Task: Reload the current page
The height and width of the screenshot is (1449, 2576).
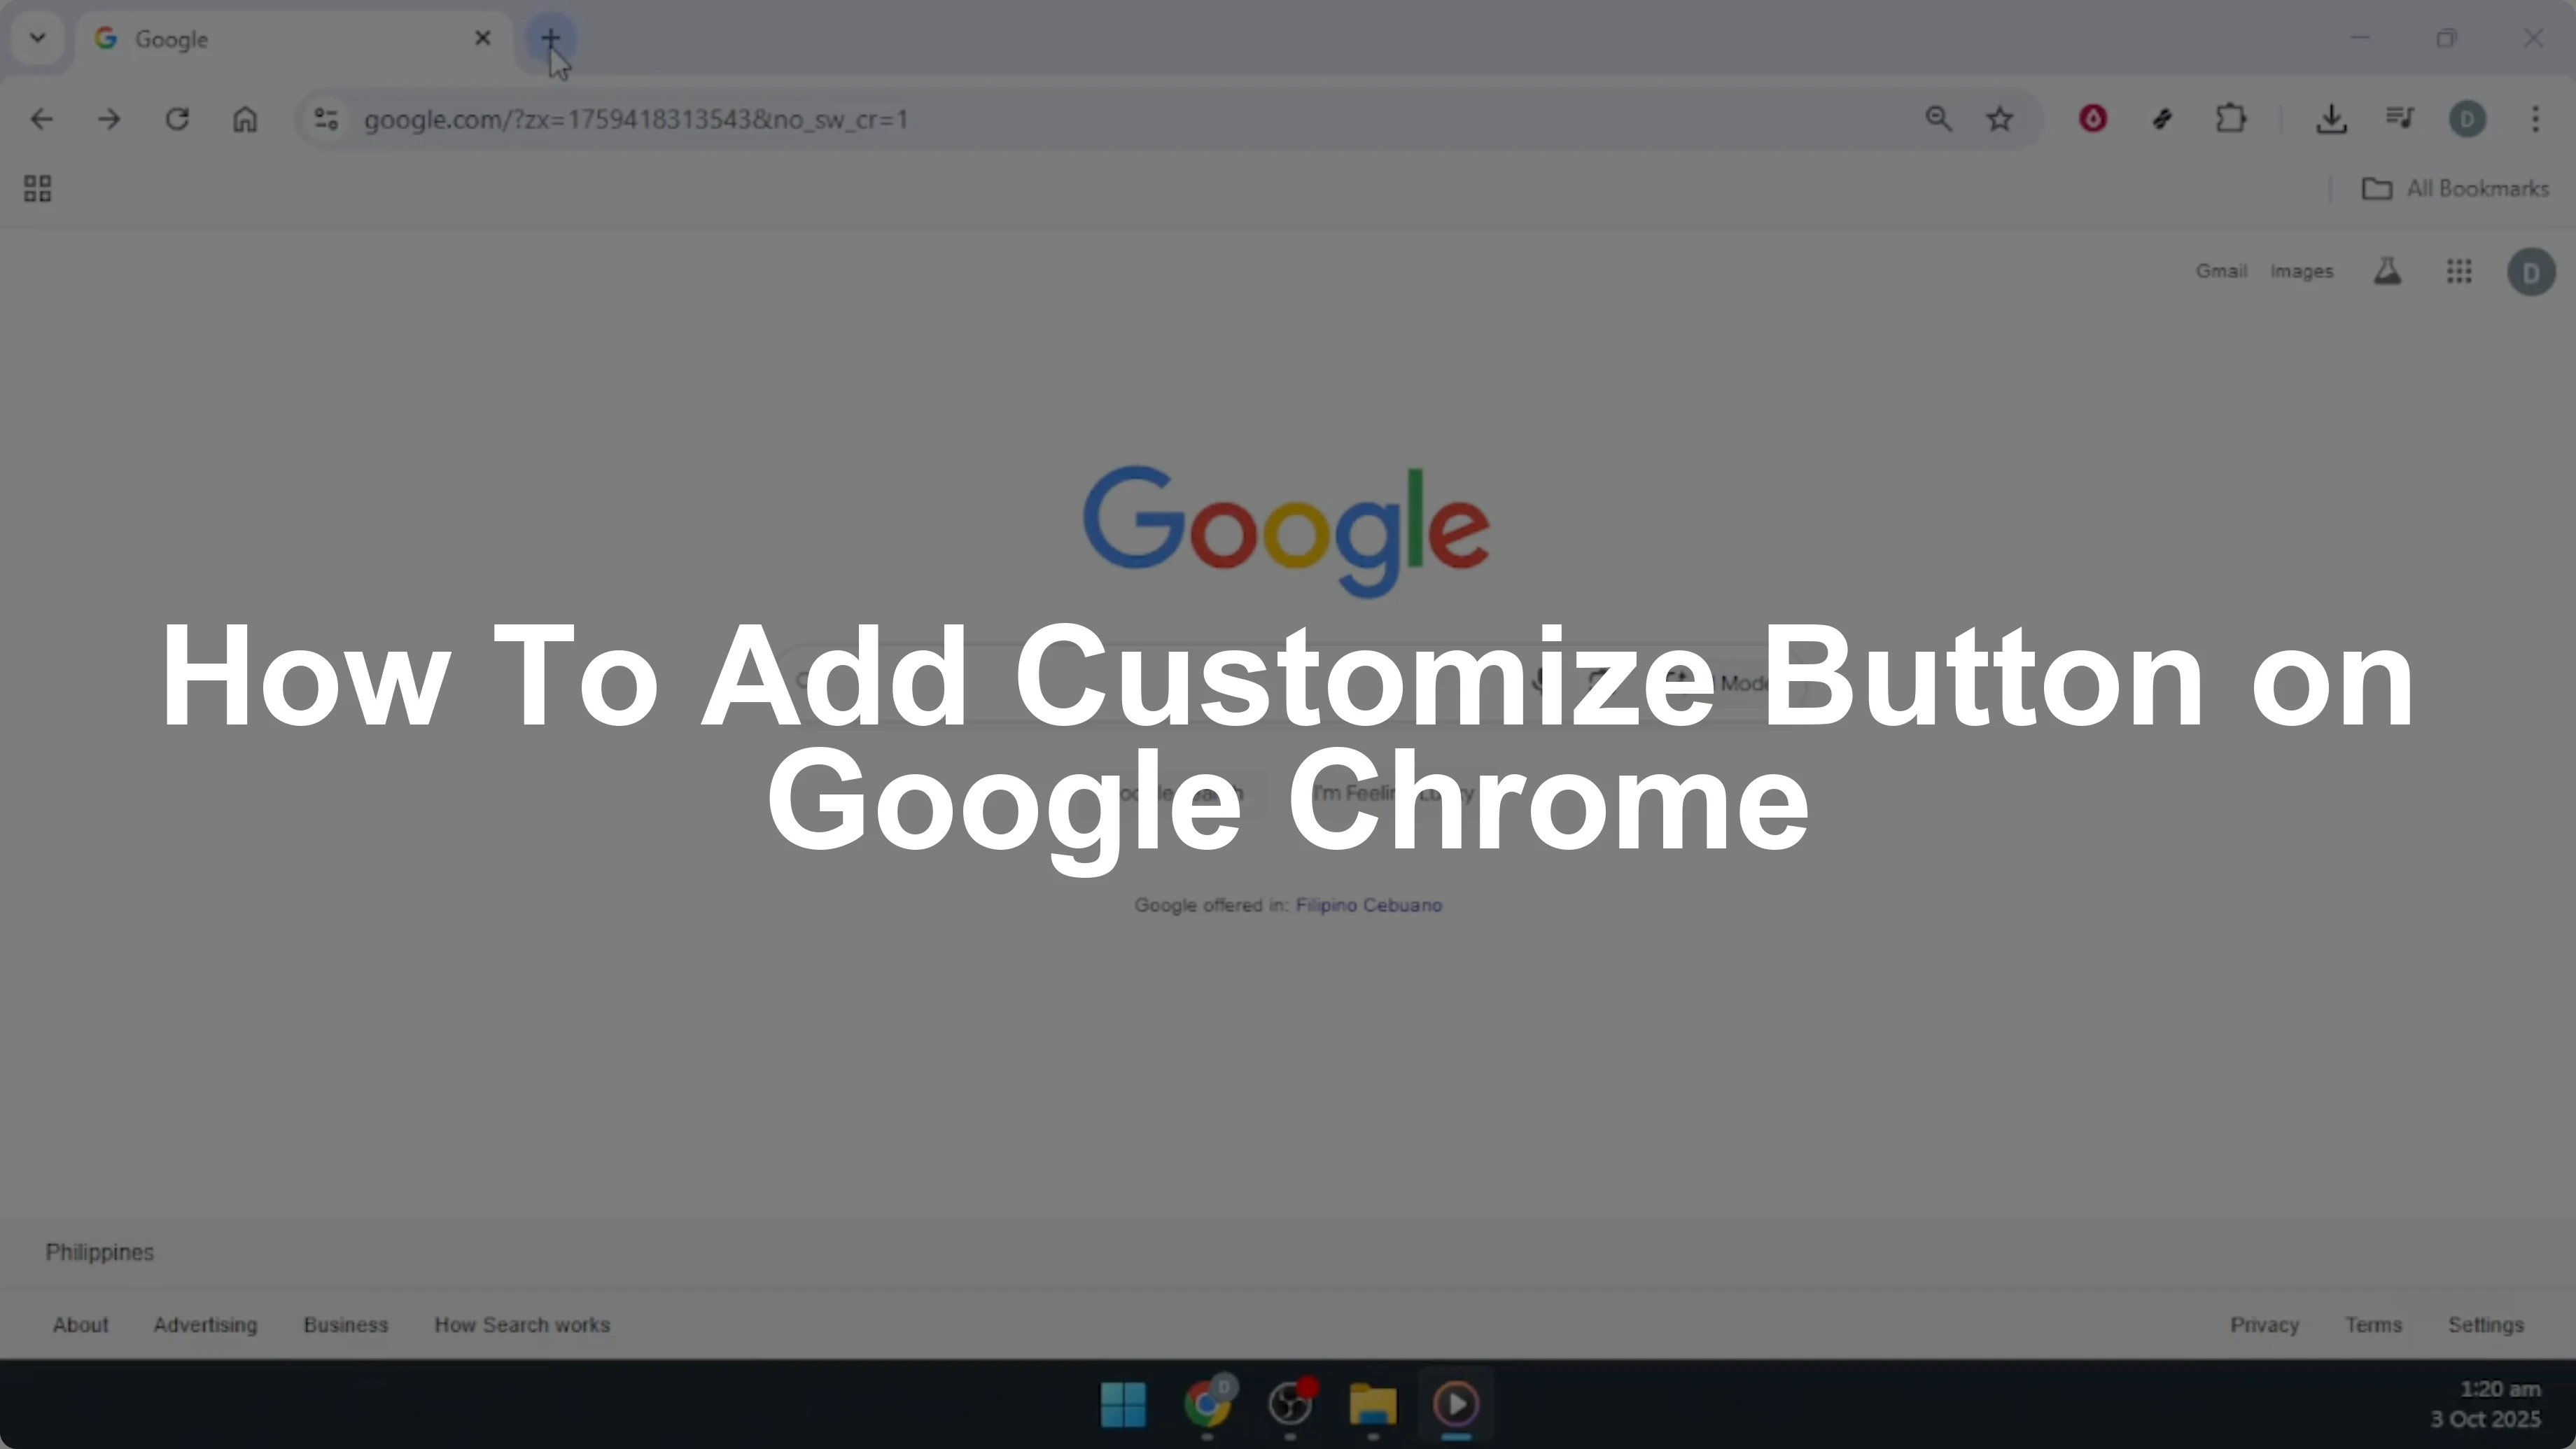Action: 177,120
